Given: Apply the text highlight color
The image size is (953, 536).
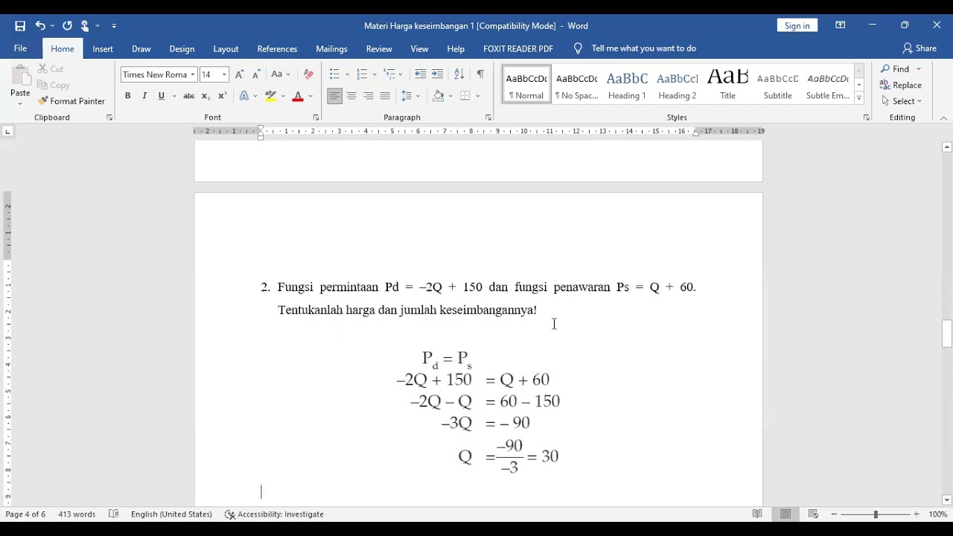Looking at the screenshot, I should coord(270,96).
